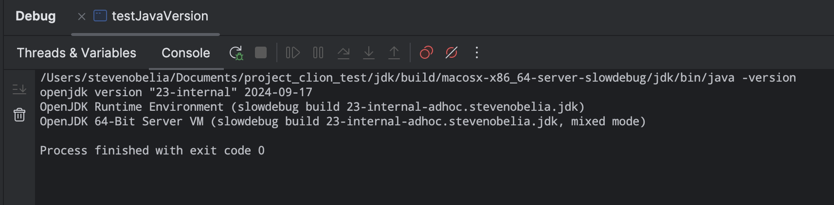The image size is (834, 205).
Task: Click the Debug tool window title
Action: [x=36, y=16]
